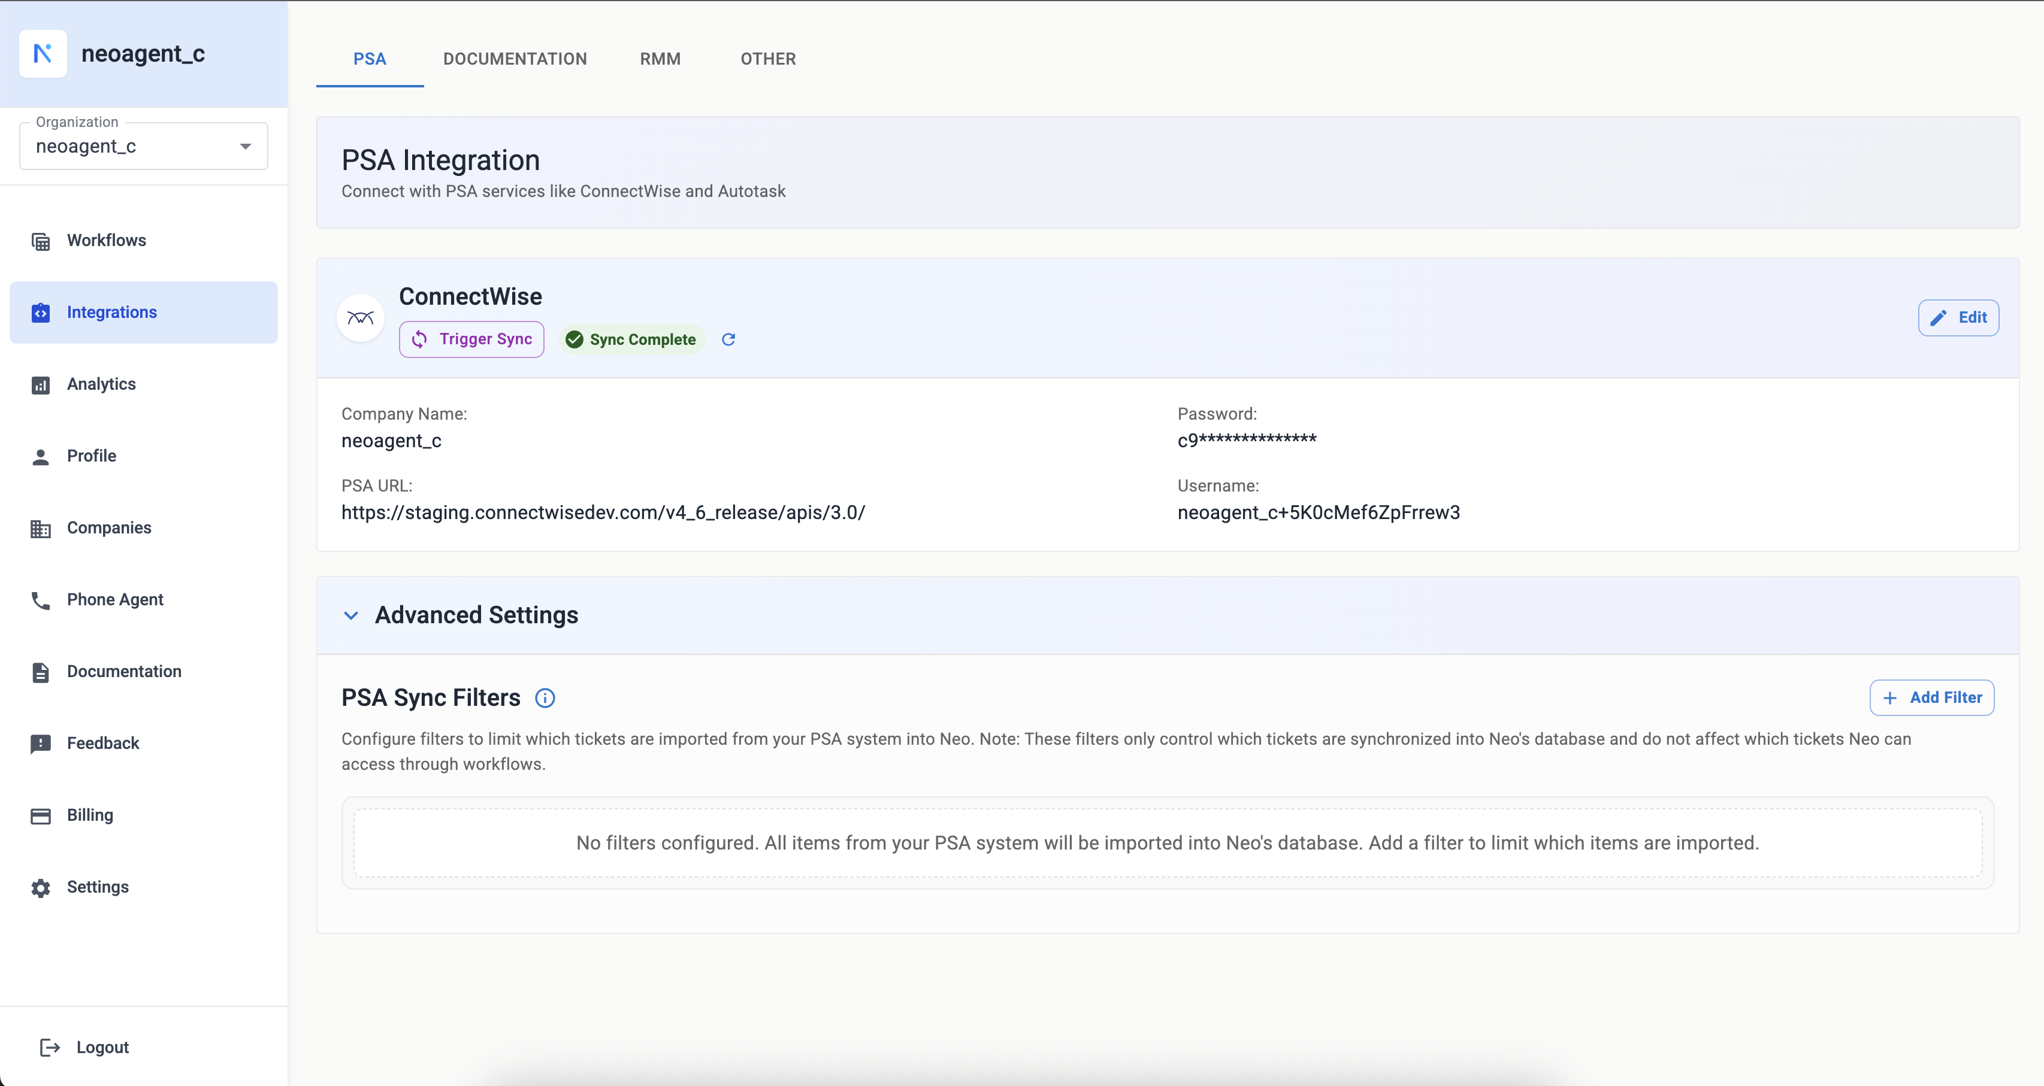
Task: Click the Documentation file icon
Action: tap(41, 672)
